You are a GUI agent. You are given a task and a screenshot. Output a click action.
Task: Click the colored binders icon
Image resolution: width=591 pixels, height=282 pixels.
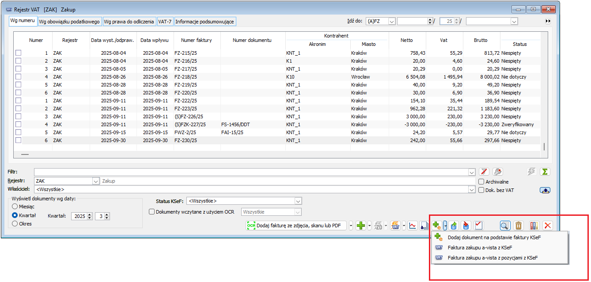click(534, 226)
